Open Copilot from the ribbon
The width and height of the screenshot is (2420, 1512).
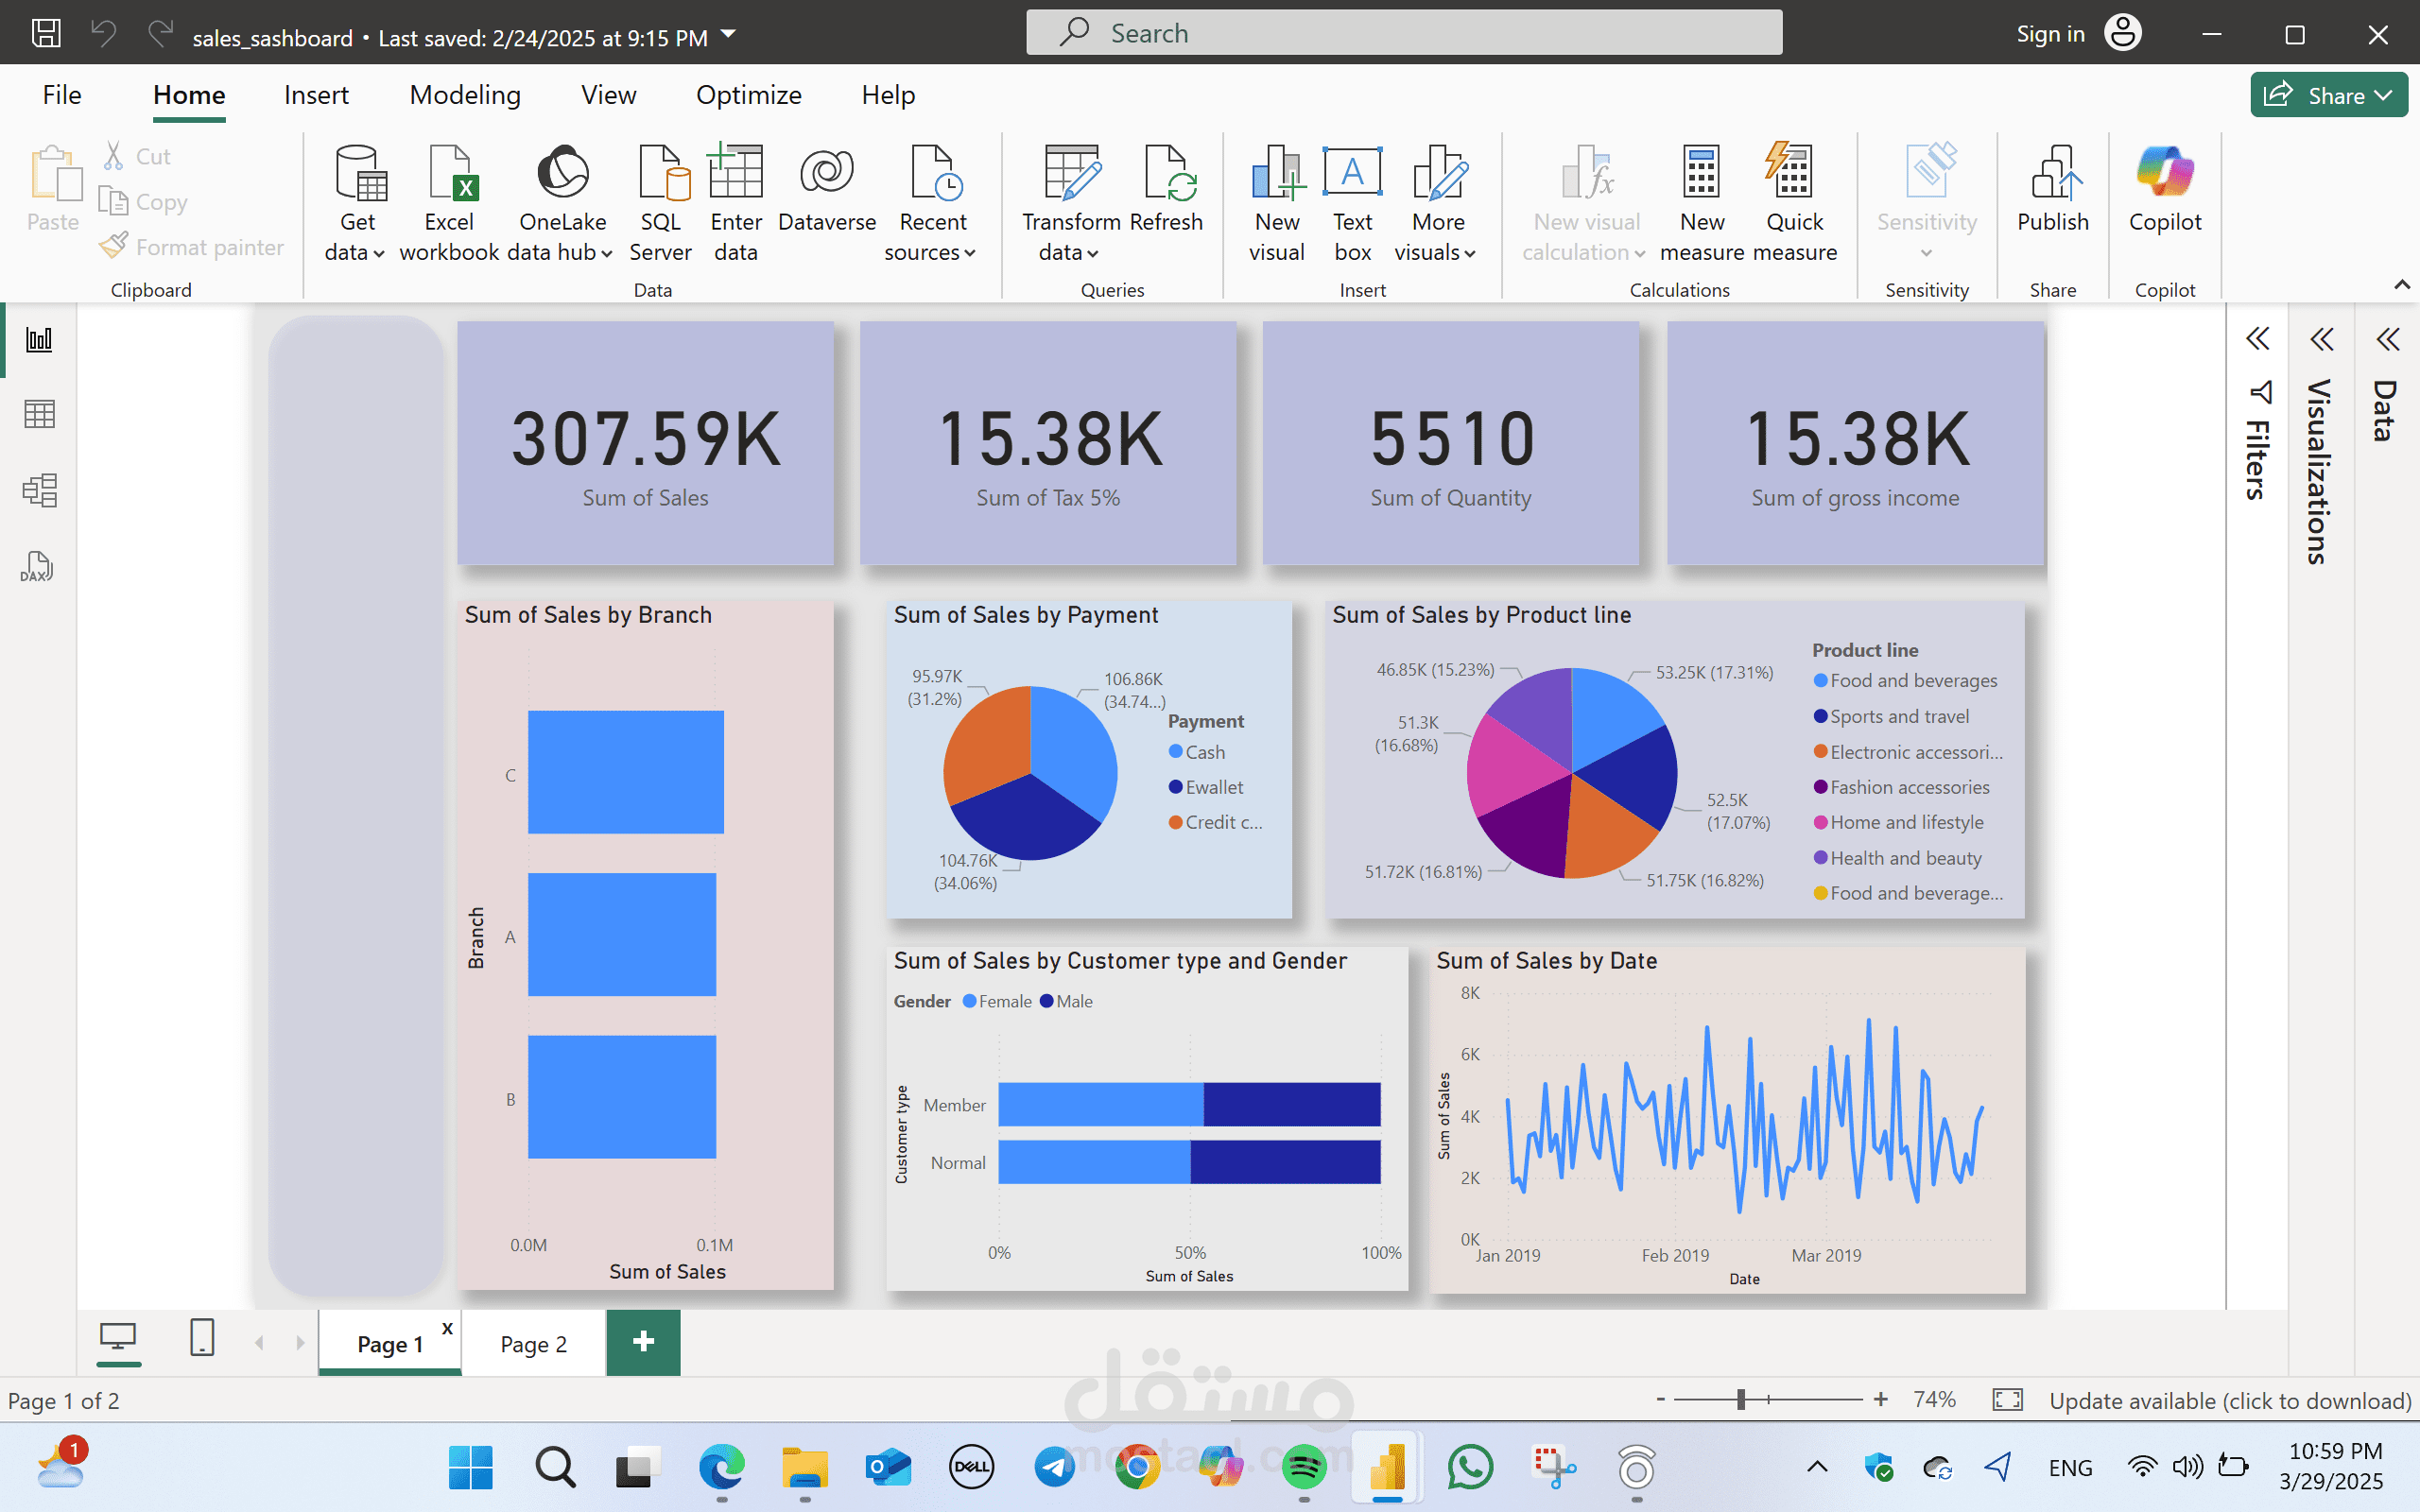pos(2164,175)
